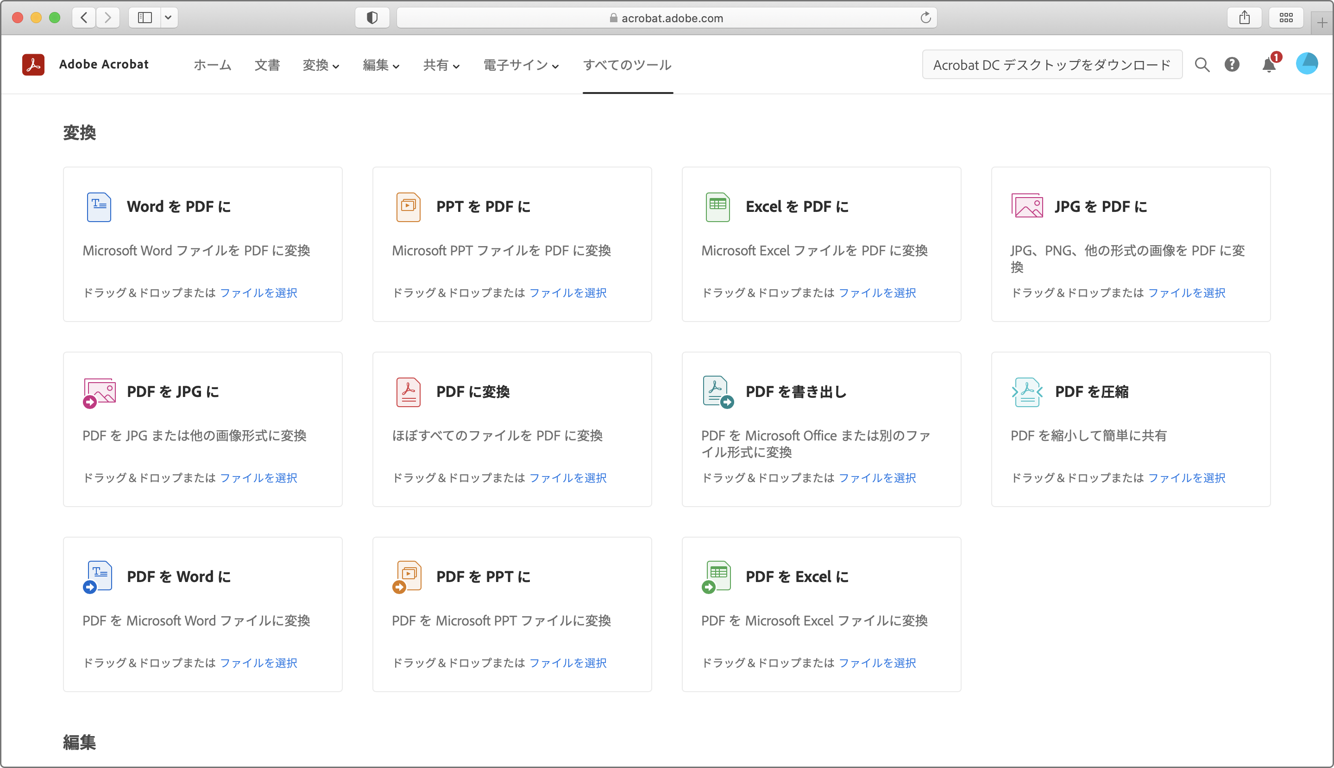
Task: Click the 'PDF を Excel に' card title
Action: click(798, 577)
